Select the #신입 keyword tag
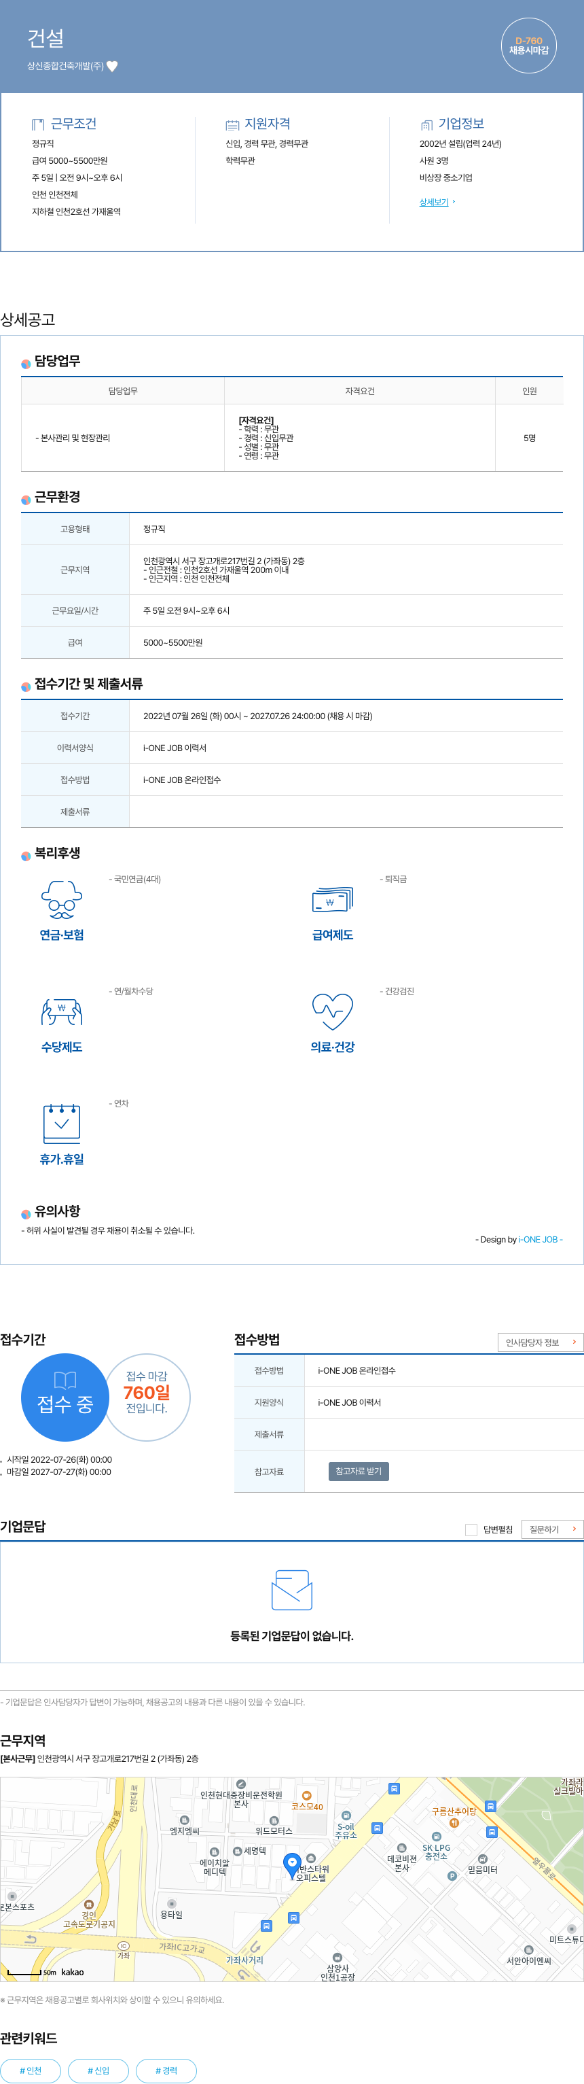 tap(98, 2070)
